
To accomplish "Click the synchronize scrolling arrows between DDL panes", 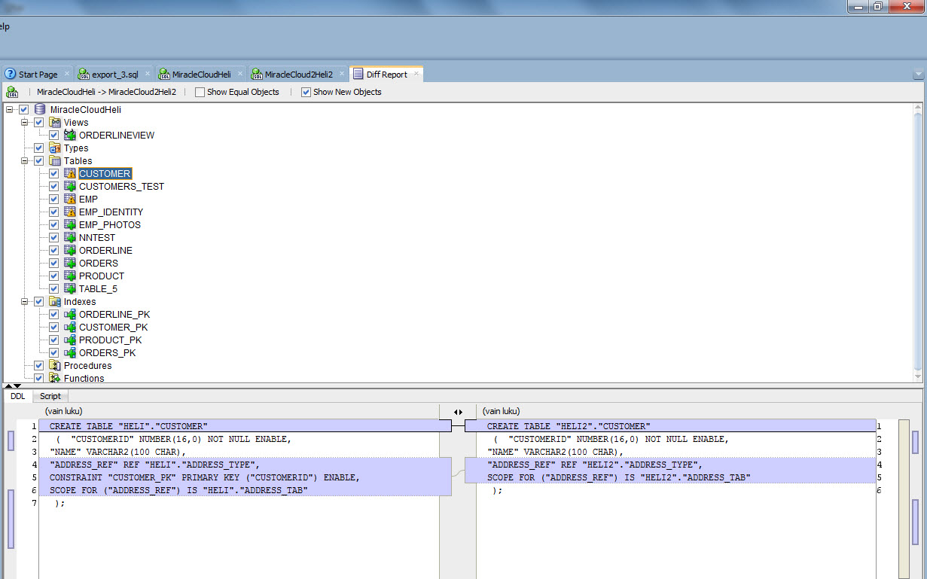I will pyautogui.click(x=458, y=412).
